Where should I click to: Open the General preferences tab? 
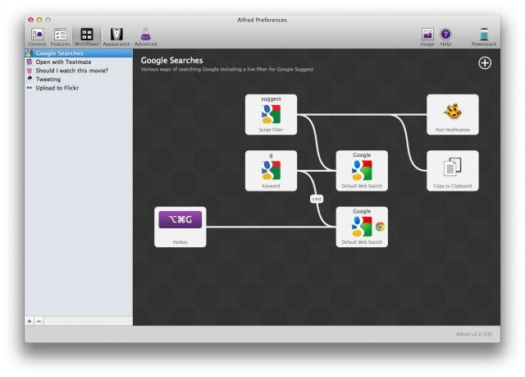point(37,35)
